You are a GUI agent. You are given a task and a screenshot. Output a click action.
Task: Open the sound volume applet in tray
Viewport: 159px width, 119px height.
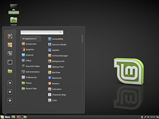149,117
